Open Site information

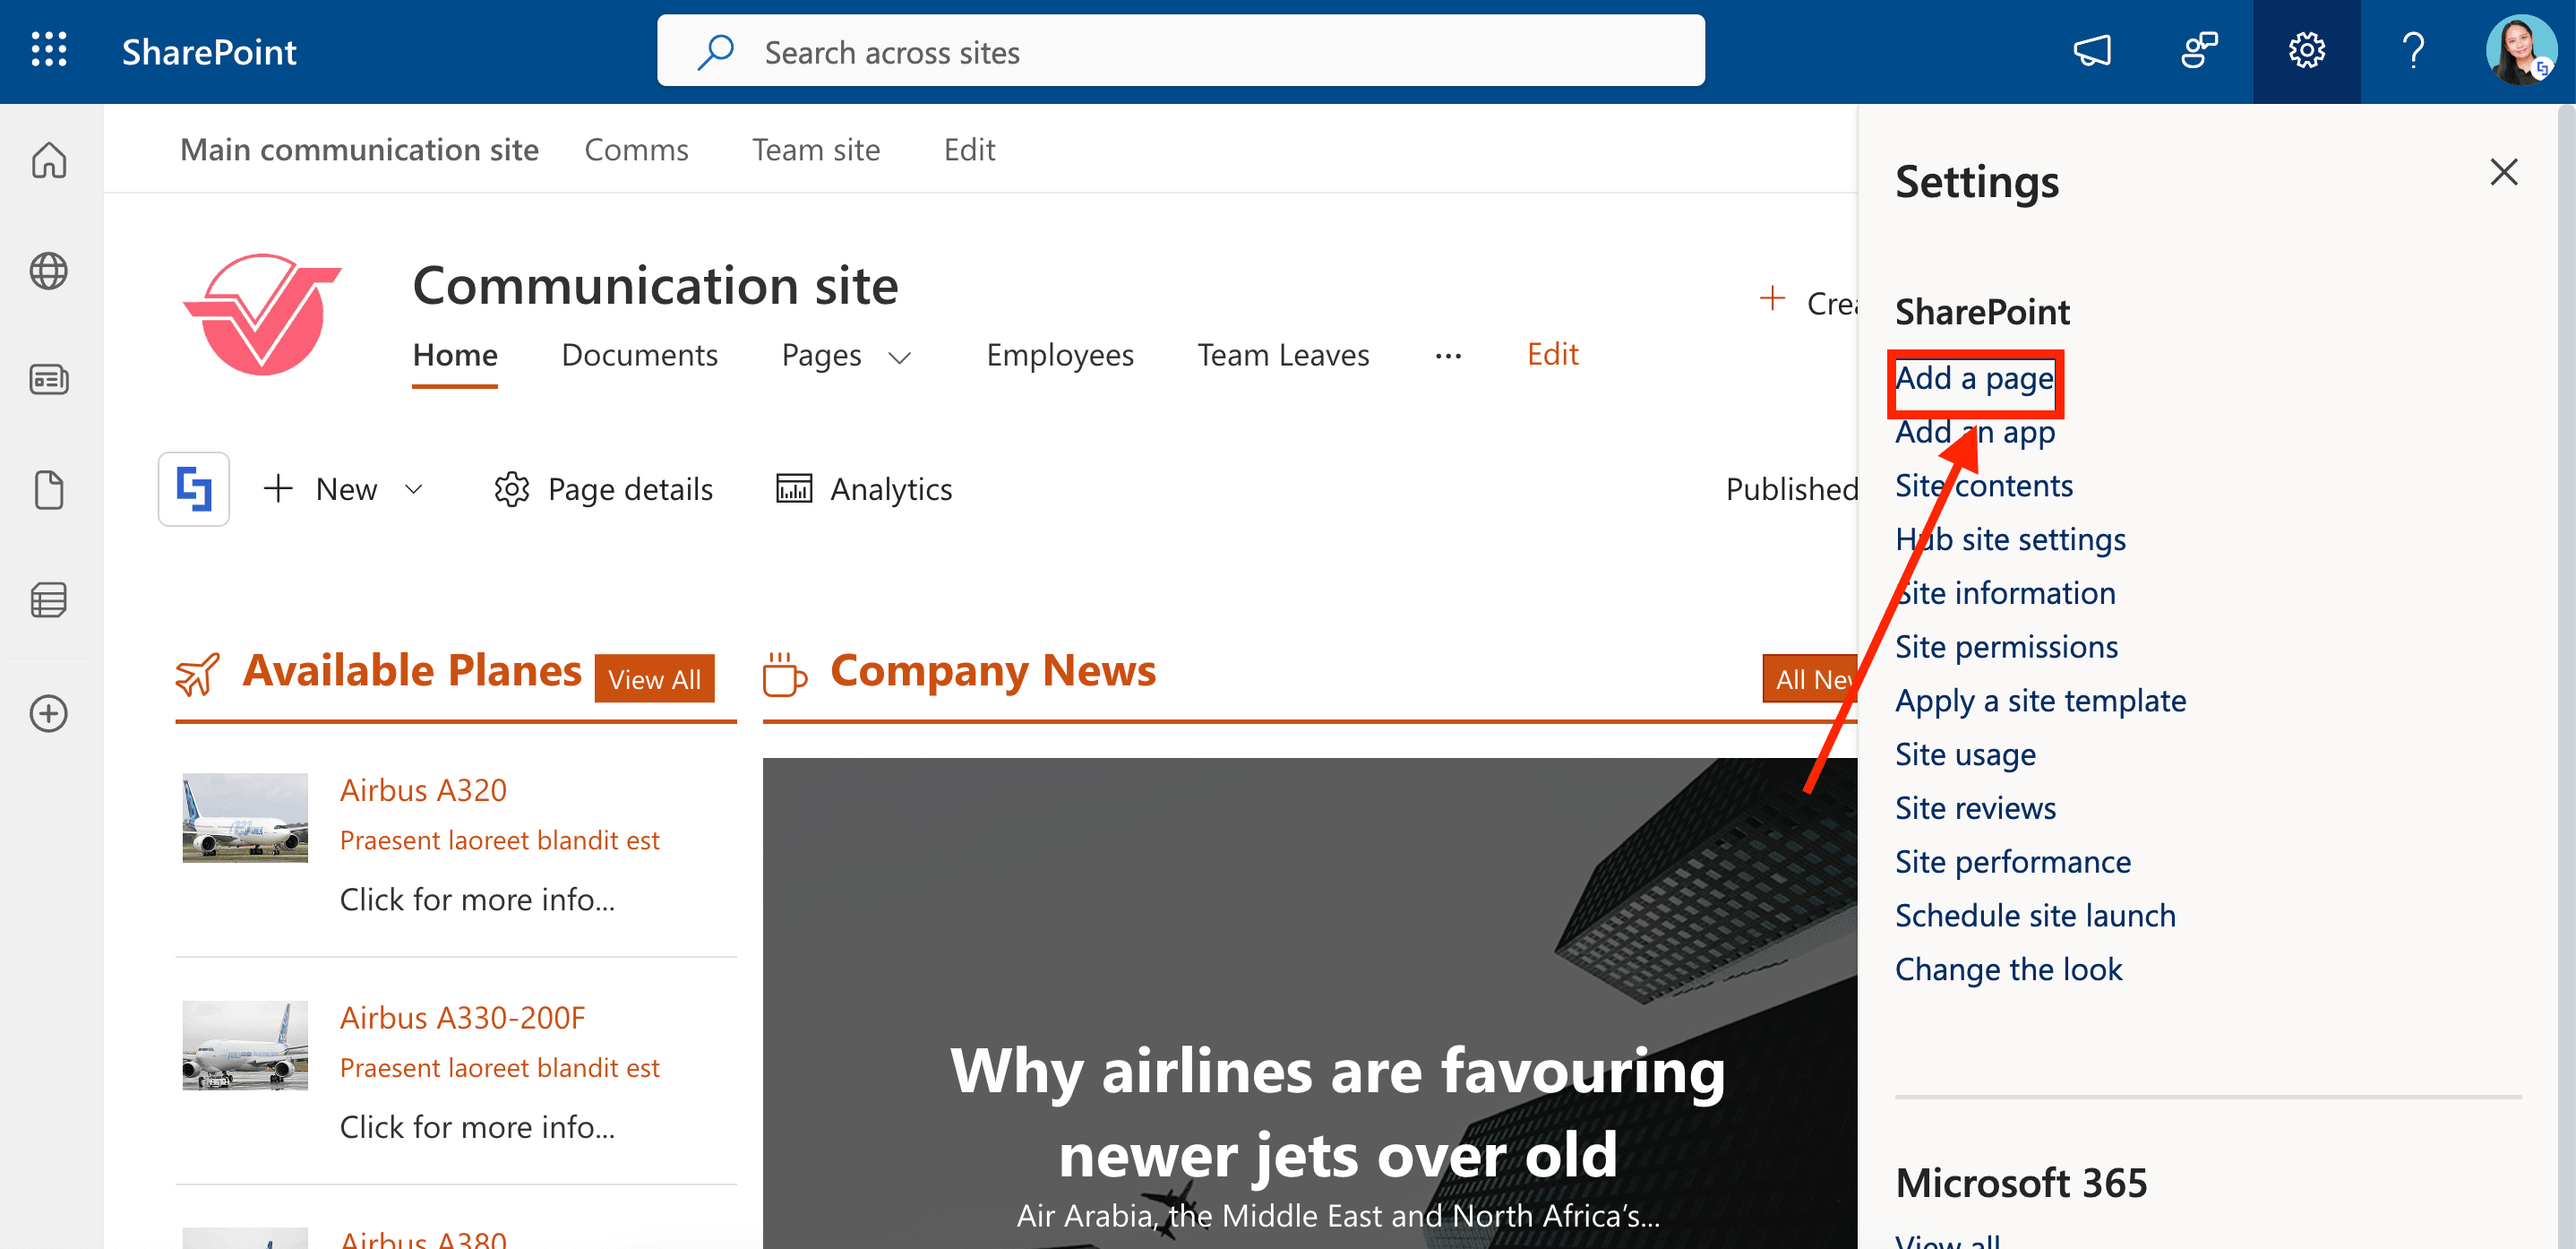(2005, 593)
